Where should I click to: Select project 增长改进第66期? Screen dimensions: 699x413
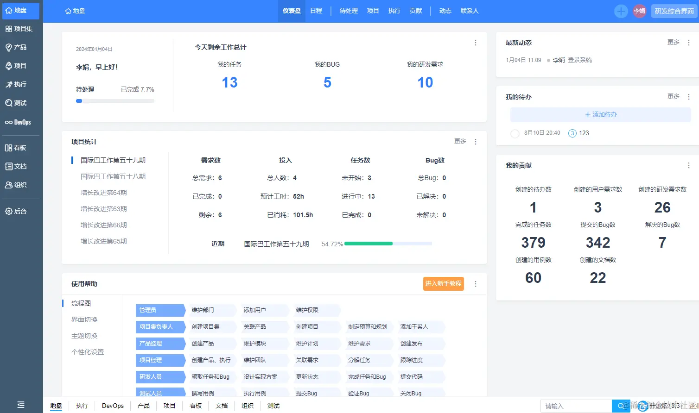104,225
